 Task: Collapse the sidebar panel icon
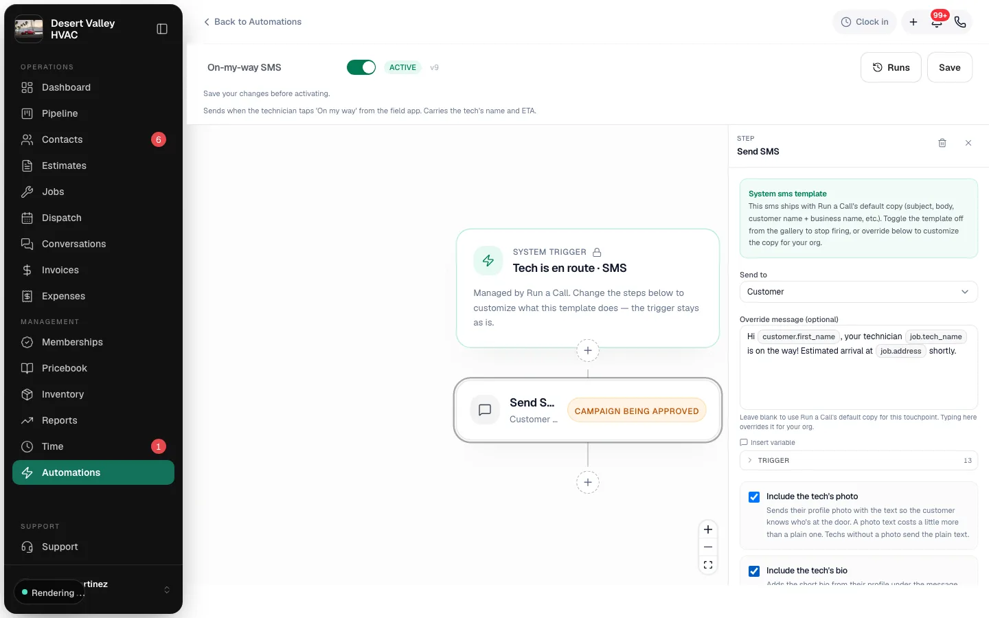tap(162, 29)
